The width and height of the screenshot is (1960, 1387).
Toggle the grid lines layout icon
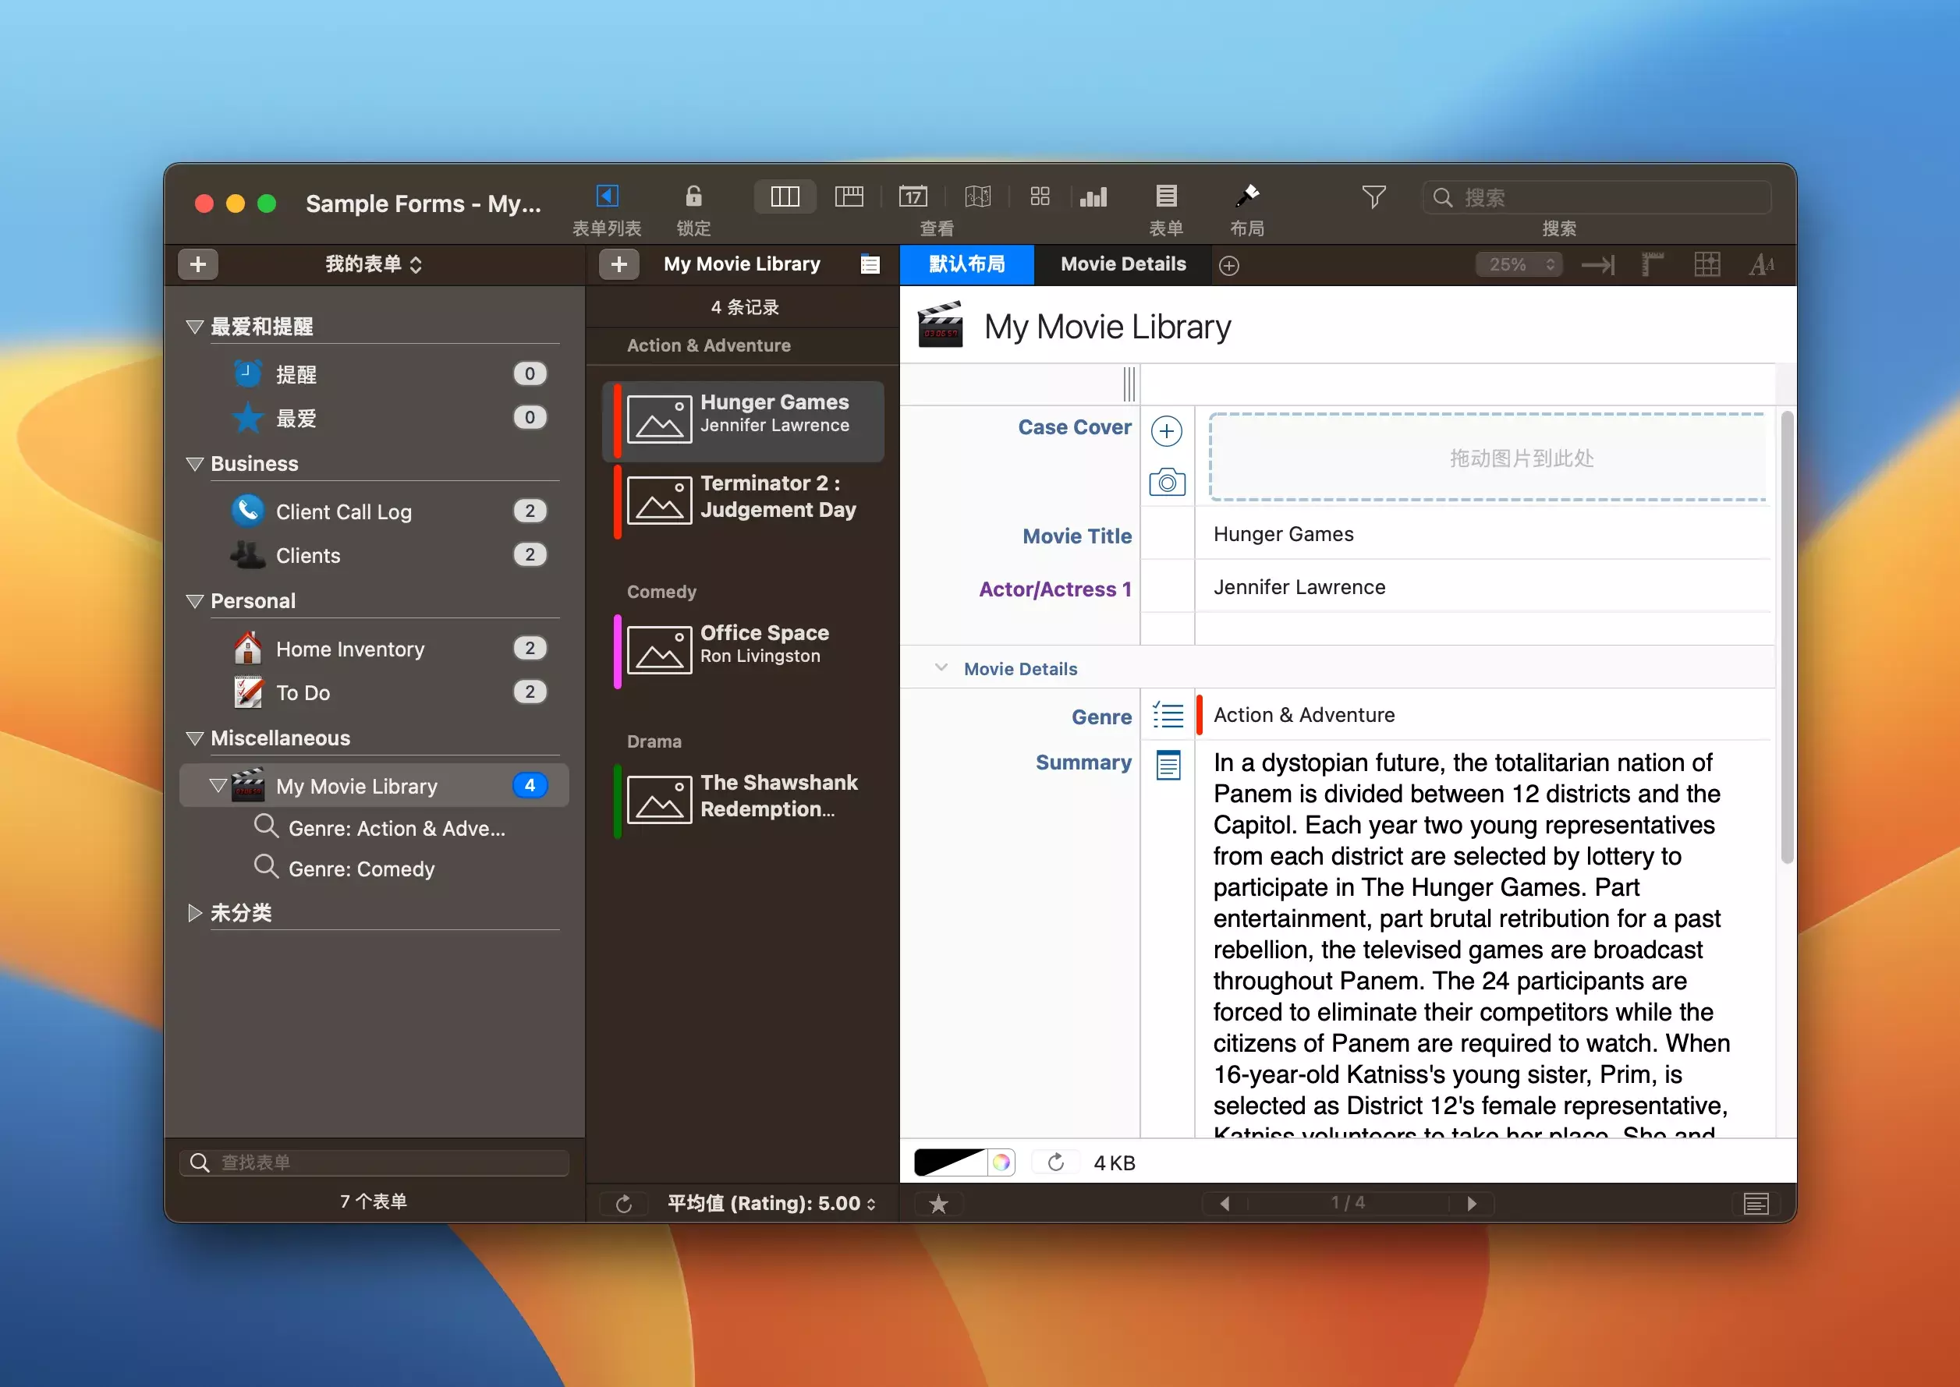(1707, 265)
